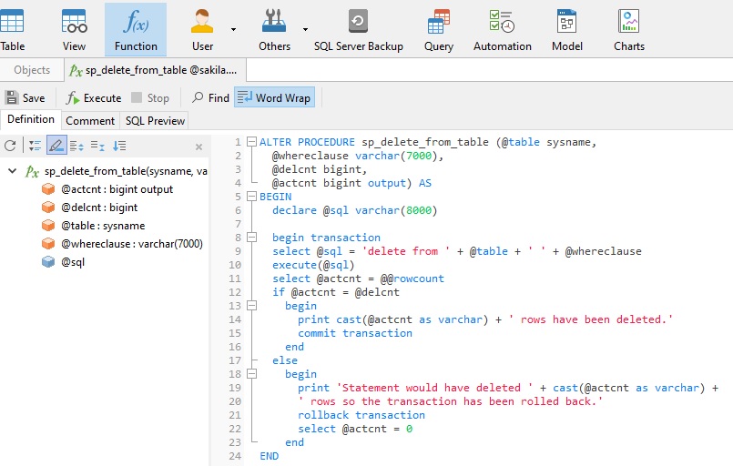This screenshot has height=466, width=733.
Task: Execute the stored procedure
Action: point(94,97)
